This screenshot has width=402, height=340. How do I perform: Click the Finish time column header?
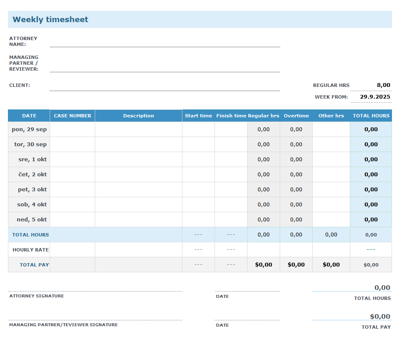tap(231, 116)
